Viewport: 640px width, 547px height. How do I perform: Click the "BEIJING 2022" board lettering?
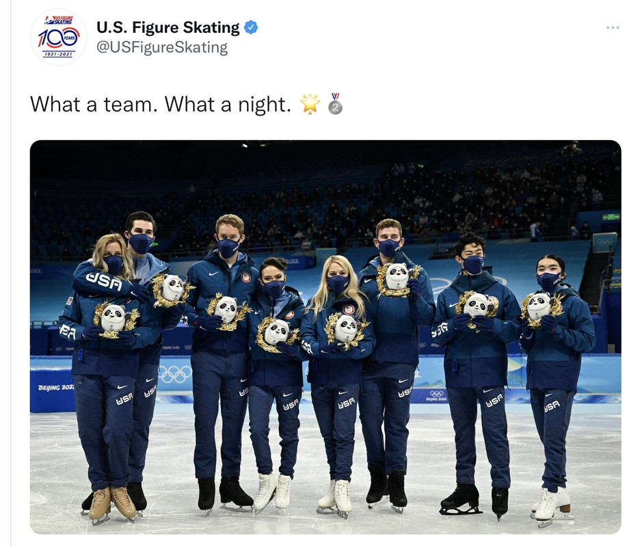click(56, 388)
